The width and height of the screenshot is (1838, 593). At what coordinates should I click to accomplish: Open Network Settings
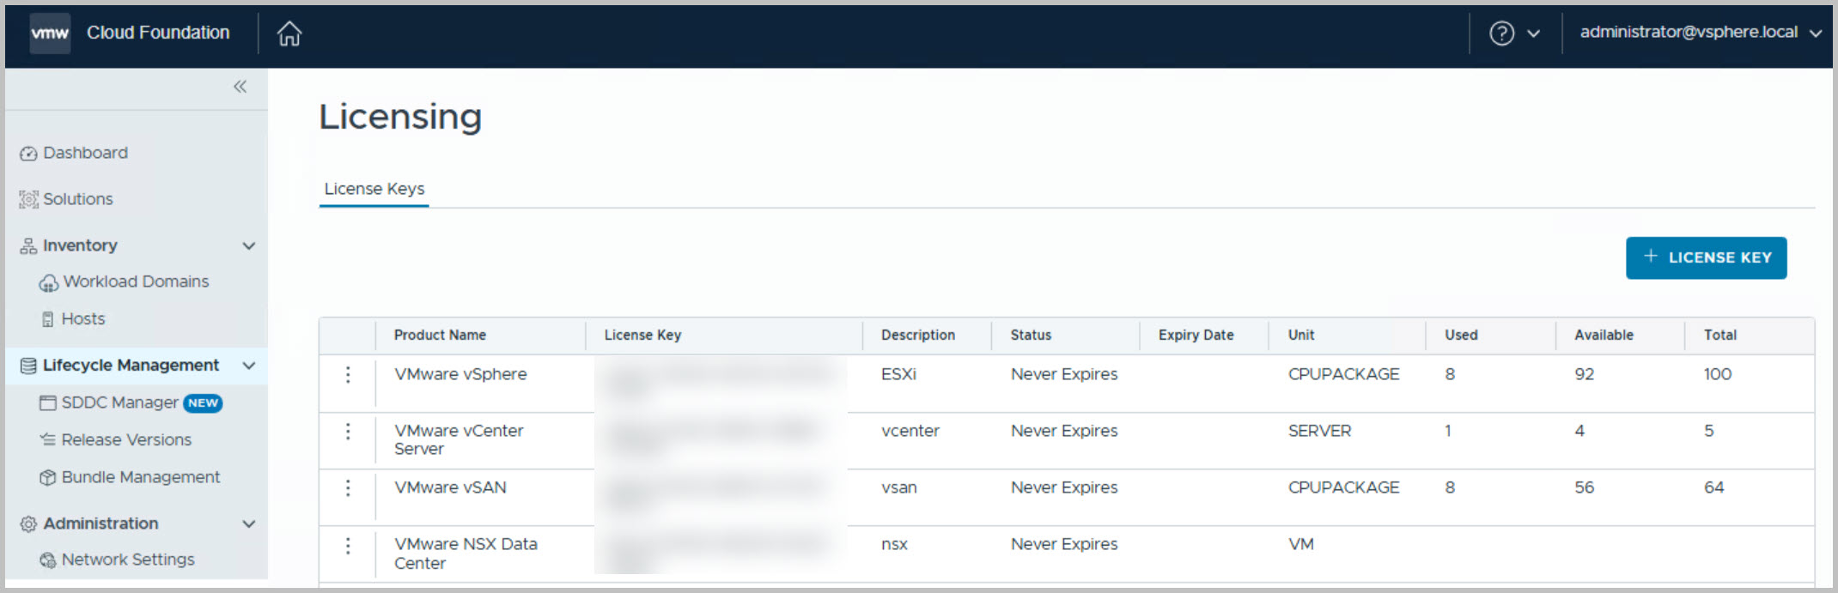coord(128,560)
